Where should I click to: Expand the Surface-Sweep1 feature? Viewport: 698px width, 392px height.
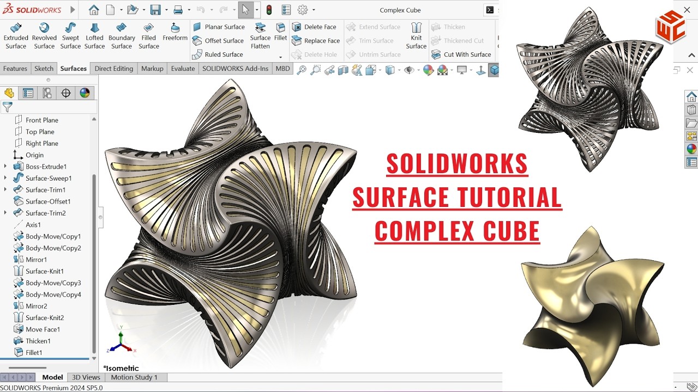point(5,178)
